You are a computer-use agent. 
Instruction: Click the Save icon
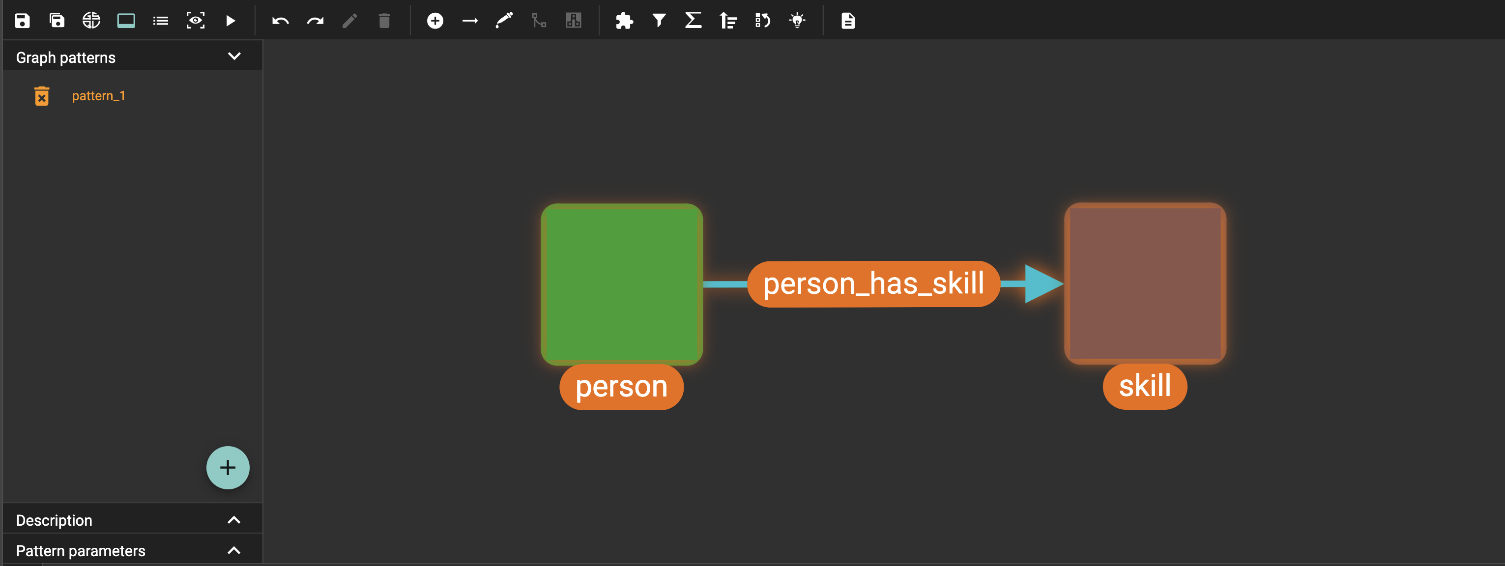[22, 21]
